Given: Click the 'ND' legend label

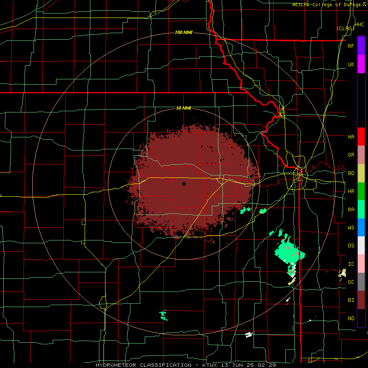Looking at the screenshot, I should point(351,319).
